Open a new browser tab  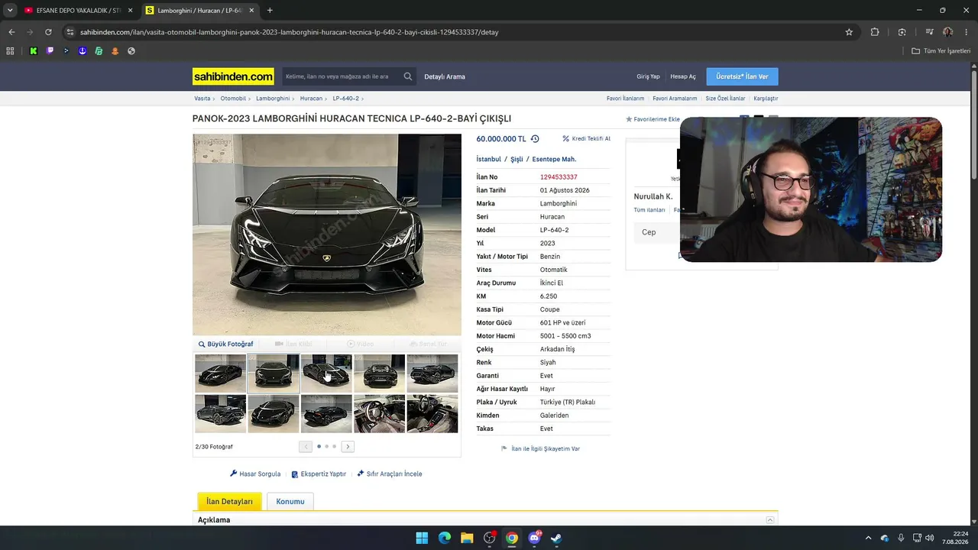[270, 11]
